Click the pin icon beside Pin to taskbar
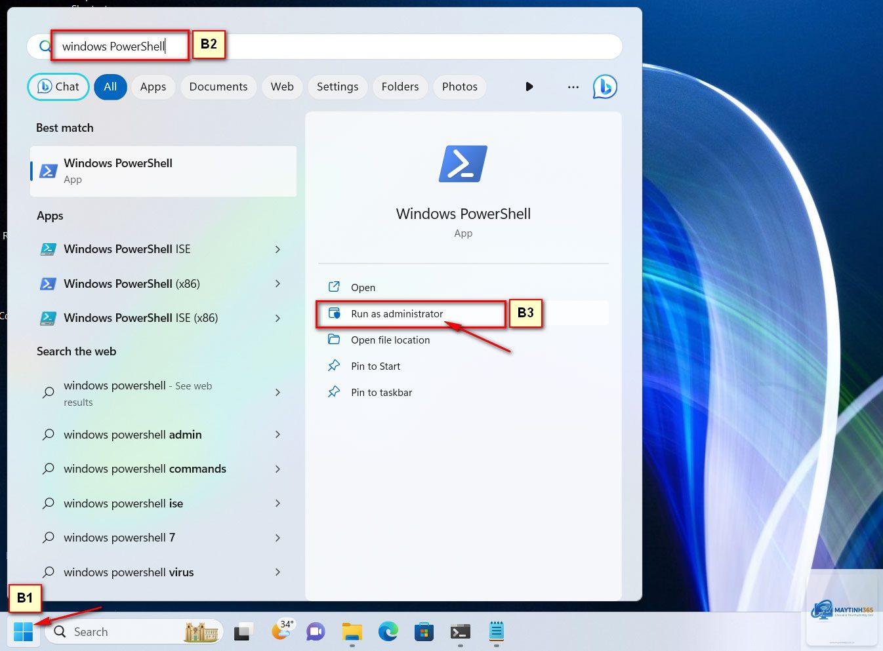Viewport: 883px width, 651px height. click(334, 392)
